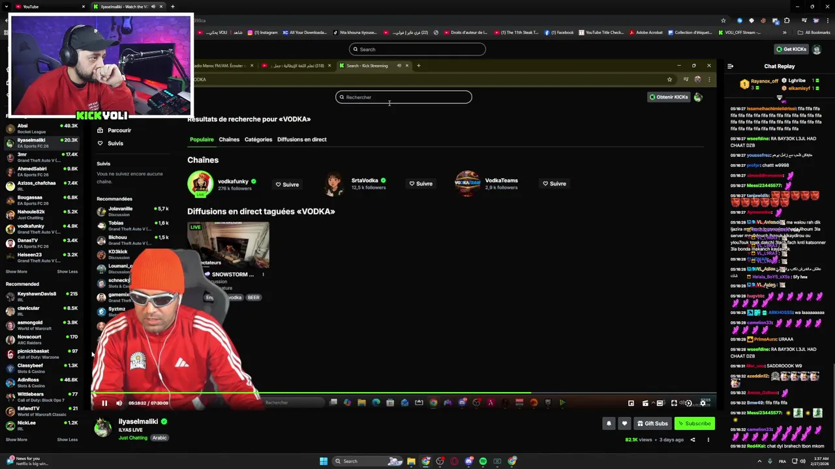The image size is (835, 469).
Task: Follow the channel with the heart button
Action: pyautogui.click(x=624, y=423)
